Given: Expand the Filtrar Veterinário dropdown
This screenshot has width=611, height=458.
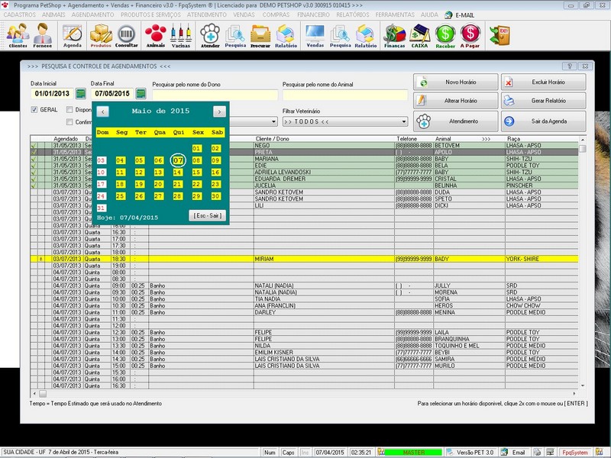Looking at the screenshot, I should 403,121.
